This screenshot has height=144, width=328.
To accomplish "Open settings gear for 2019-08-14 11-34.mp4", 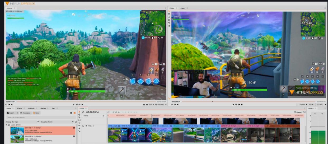I will click(x=74, y=137).
